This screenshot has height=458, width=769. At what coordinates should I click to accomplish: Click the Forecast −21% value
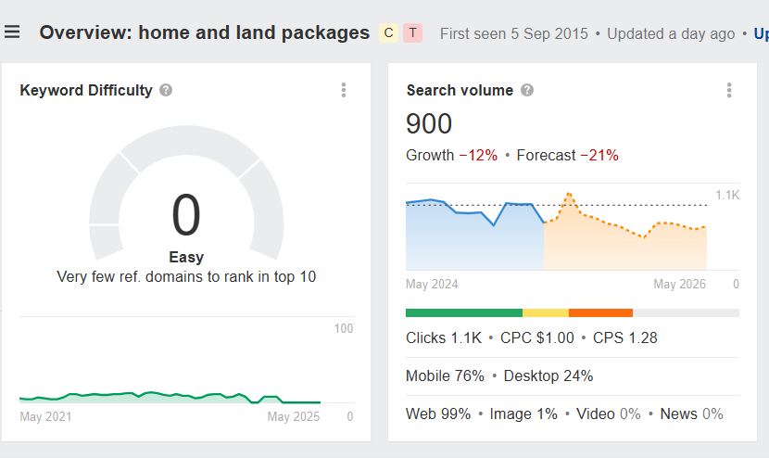[599, 155]
